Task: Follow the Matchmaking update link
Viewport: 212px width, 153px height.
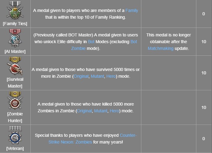Action: pyautogui.click(x=160, y=48)
